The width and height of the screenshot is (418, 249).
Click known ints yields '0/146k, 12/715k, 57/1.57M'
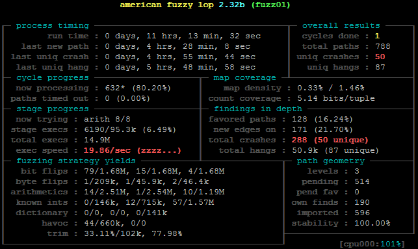point(149,202)
